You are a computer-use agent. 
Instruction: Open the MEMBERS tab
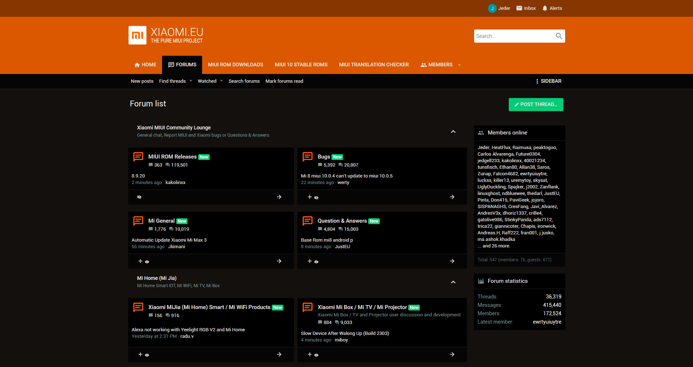(437, 65)
